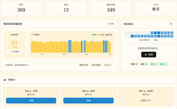Click the 当前指数 label
The image size is (177, 109).
coord(14,35)
